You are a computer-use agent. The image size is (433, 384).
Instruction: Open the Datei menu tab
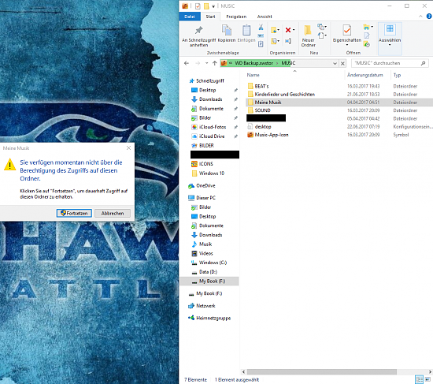[190, 17]
